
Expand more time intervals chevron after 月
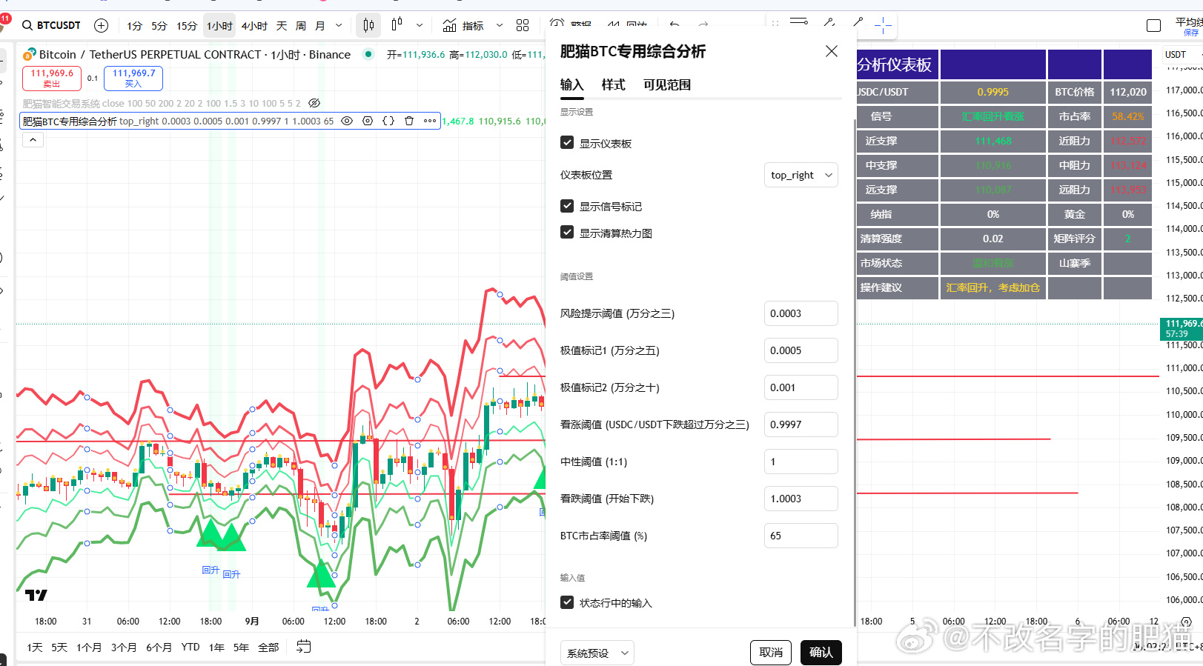tap(339, 25)
